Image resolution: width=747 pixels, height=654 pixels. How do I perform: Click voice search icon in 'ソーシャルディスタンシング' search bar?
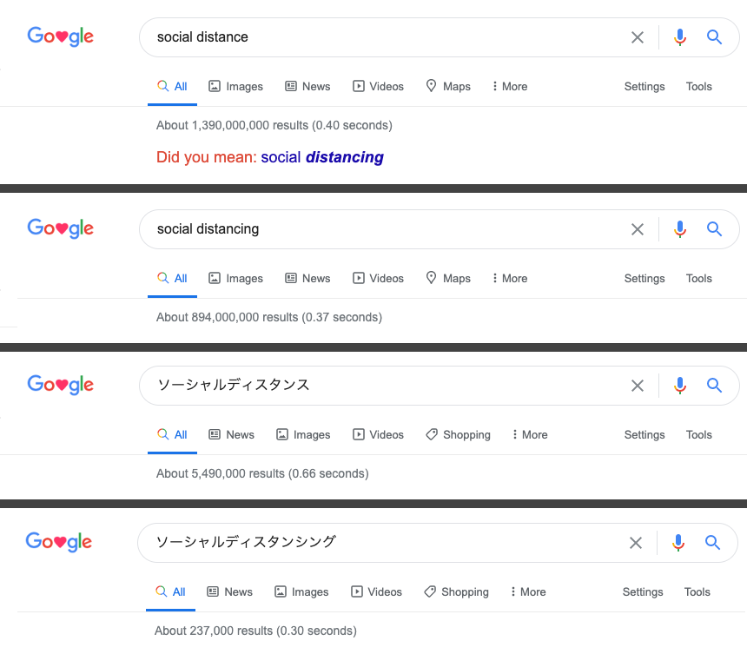tap(678, 543)
